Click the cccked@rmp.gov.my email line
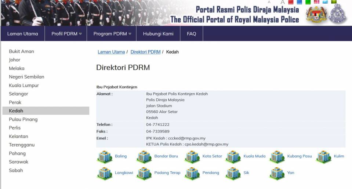This screenshot has width=352, height=189. [176, 138]
